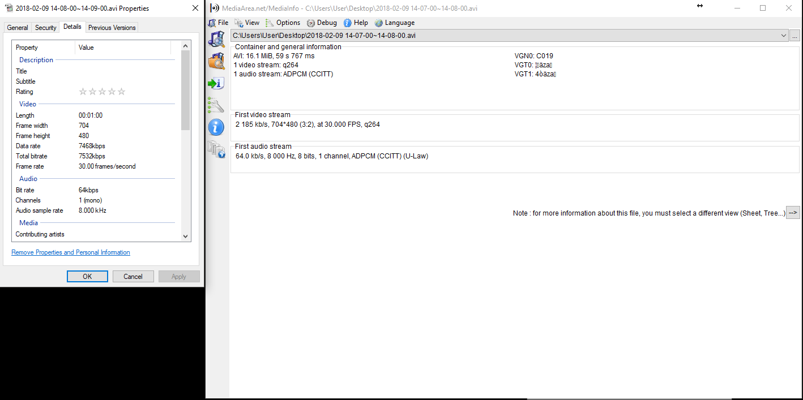Click the file icon in Properties title bar

click(9, 8)
